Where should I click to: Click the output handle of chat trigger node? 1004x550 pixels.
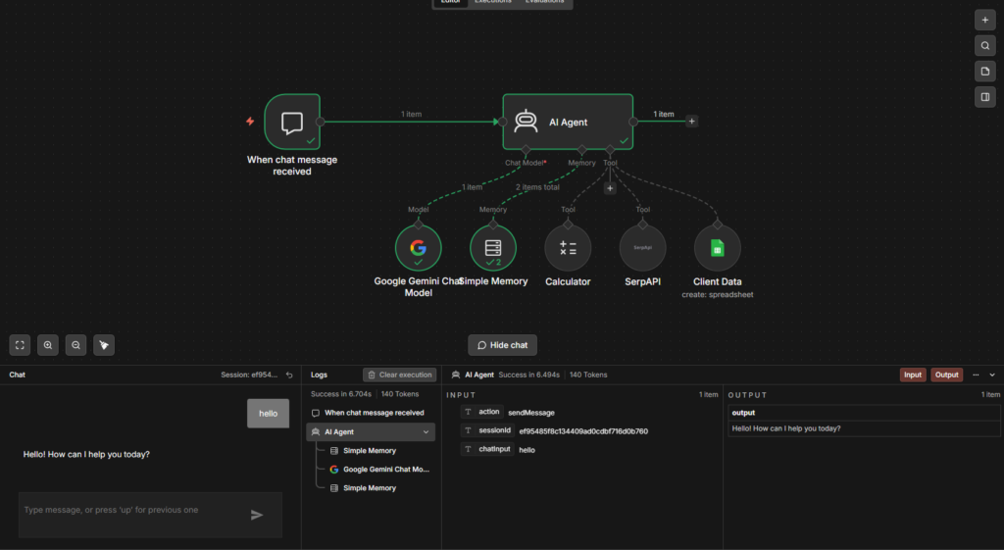(321, 122)
